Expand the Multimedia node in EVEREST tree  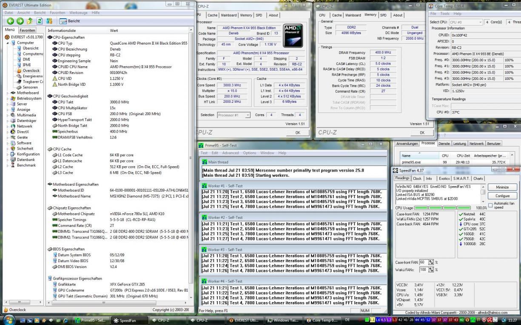[x=7, y=115]
